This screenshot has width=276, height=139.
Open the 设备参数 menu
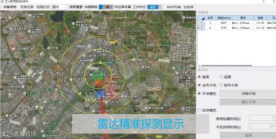tap(10, 7)
